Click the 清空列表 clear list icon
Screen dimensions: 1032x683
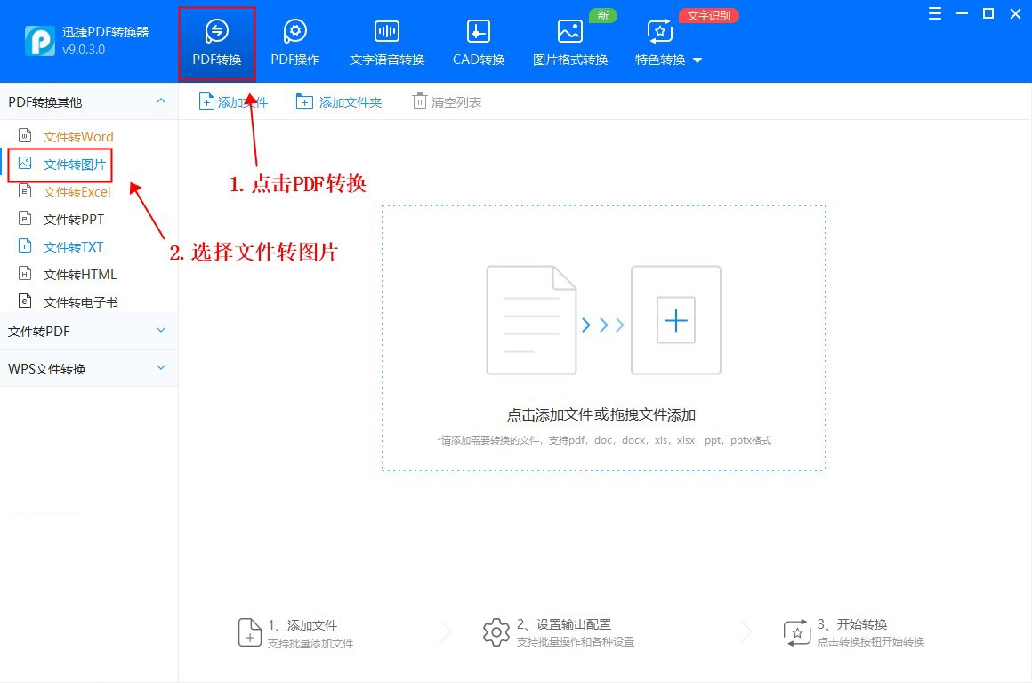click(446, 101)
